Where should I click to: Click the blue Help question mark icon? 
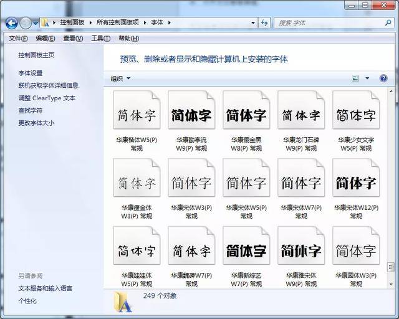point(383,79)
